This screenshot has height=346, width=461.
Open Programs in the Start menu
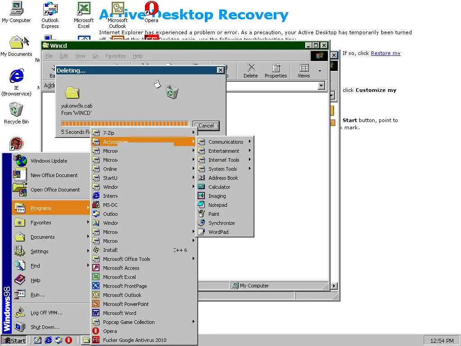51,208
